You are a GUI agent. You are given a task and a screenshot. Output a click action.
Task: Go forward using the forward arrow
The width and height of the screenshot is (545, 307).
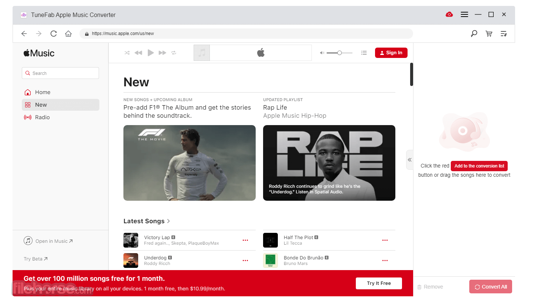click(39, 34)
